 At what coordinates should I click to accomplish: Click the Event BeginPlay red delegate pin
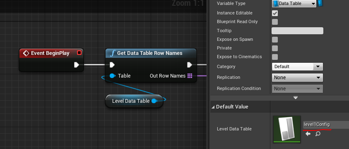(x=79, y=53)
